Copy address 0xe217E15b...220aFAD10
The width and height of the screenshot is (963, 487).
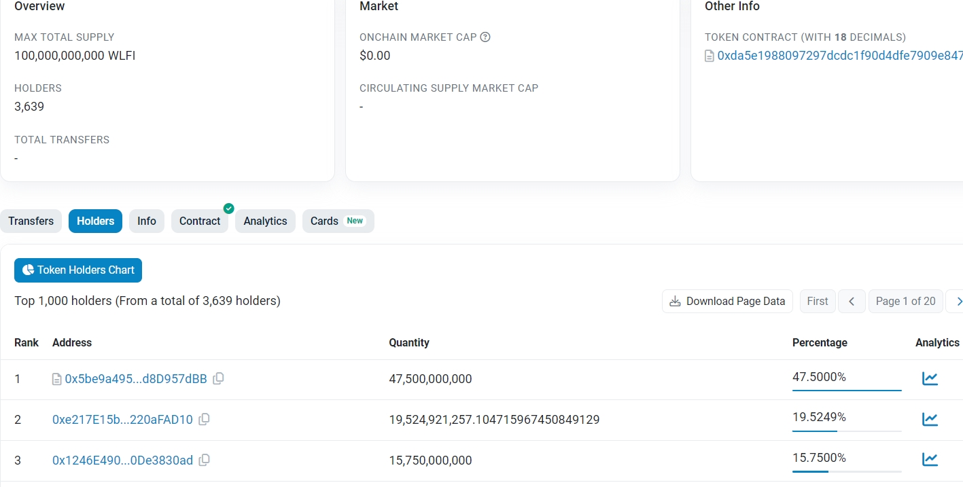[x=204, y=419]
